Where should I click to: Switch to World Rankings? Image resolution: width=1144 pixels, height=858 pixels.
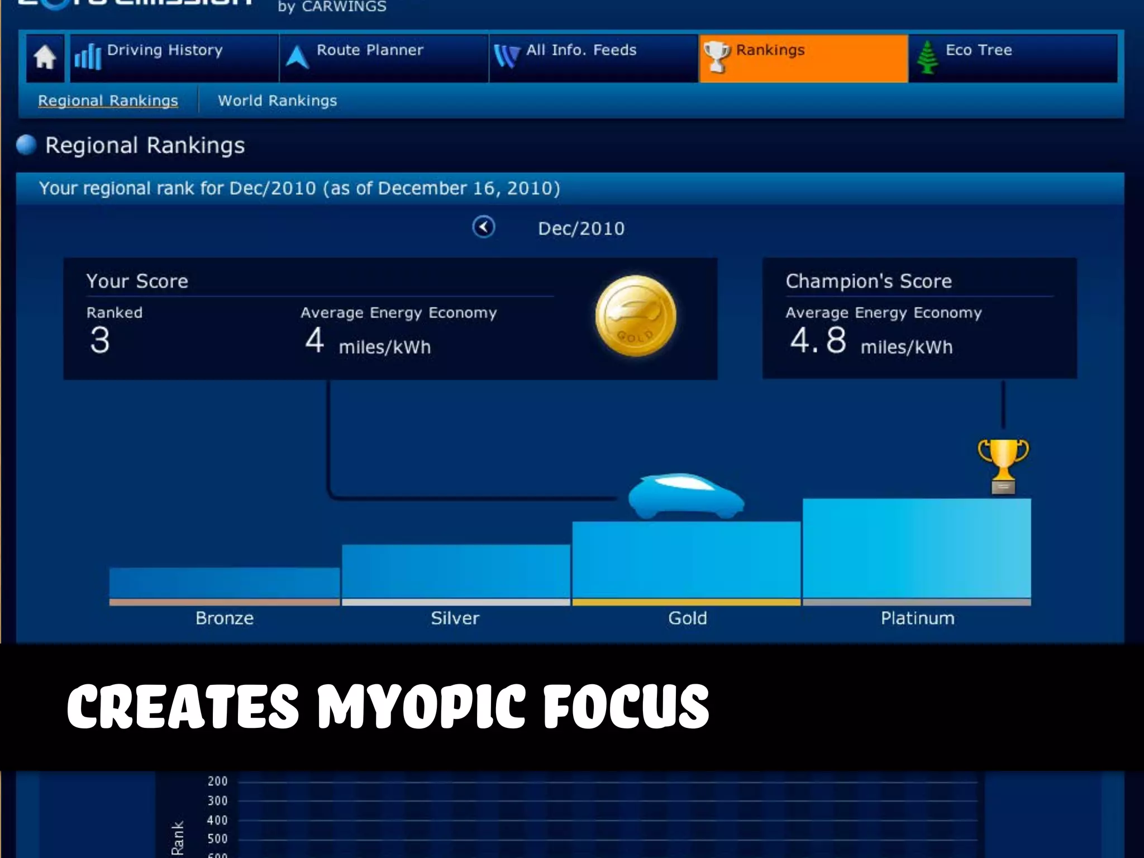278,101
